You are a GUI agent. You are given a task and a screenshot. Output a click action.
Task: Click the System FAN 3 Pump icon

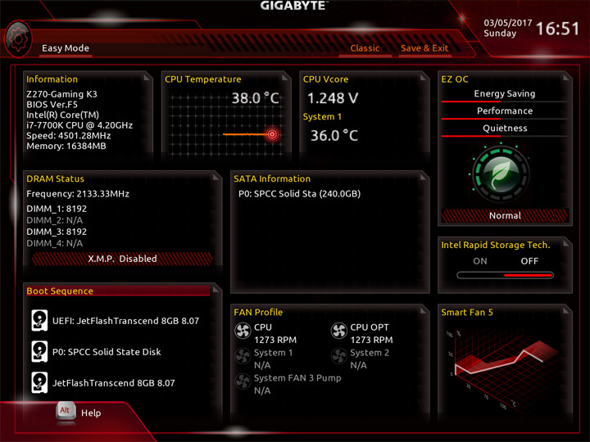(x=243, y=381)
